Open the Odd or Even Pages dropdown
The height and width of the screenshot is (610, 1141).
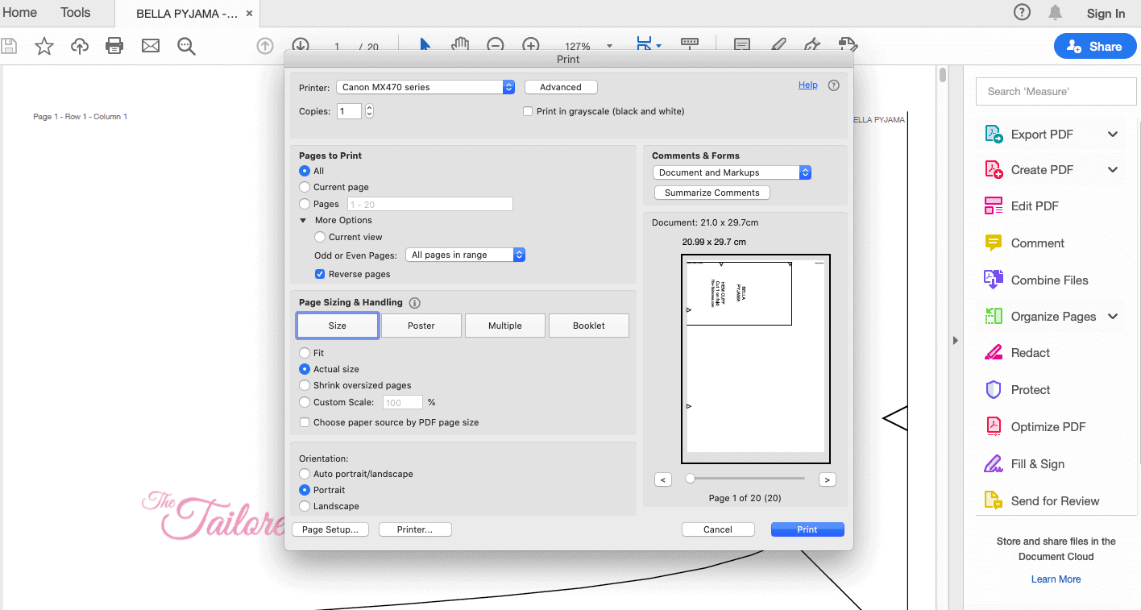[x=465, y=255]
